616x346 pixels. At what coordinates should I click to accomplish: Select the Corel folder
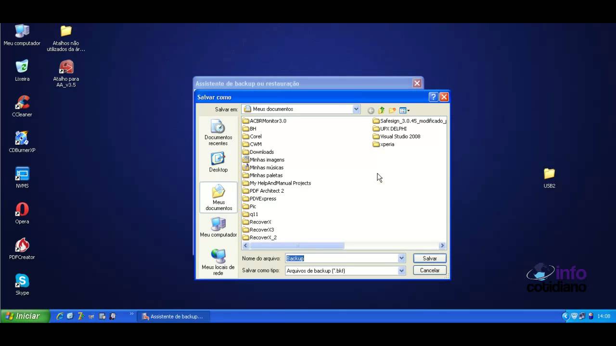[252, 136]
